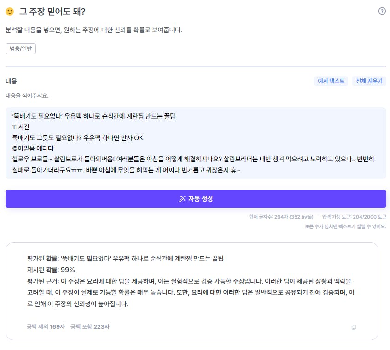
Task: Clear everything with 전체 지우기 button
Action: point(369,81)
